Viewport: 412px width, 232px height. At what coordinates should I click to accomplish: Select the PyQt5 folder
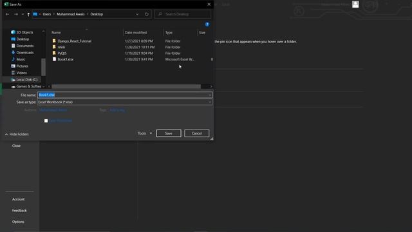tap(62, 53)
